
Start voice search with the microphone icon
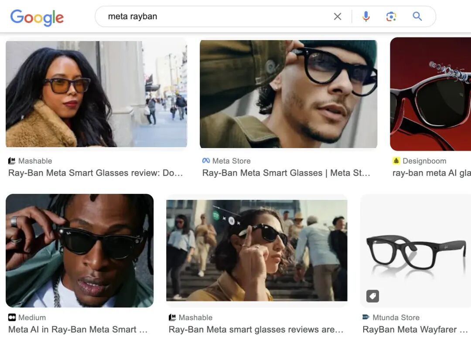[x=366, y=17]
